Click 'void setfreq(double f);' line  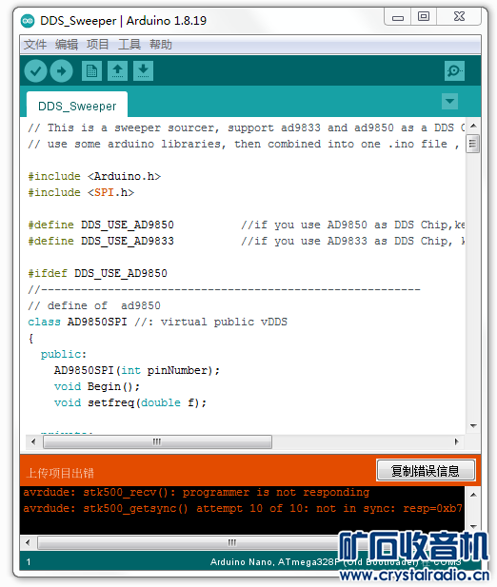[x=130, y=402]
